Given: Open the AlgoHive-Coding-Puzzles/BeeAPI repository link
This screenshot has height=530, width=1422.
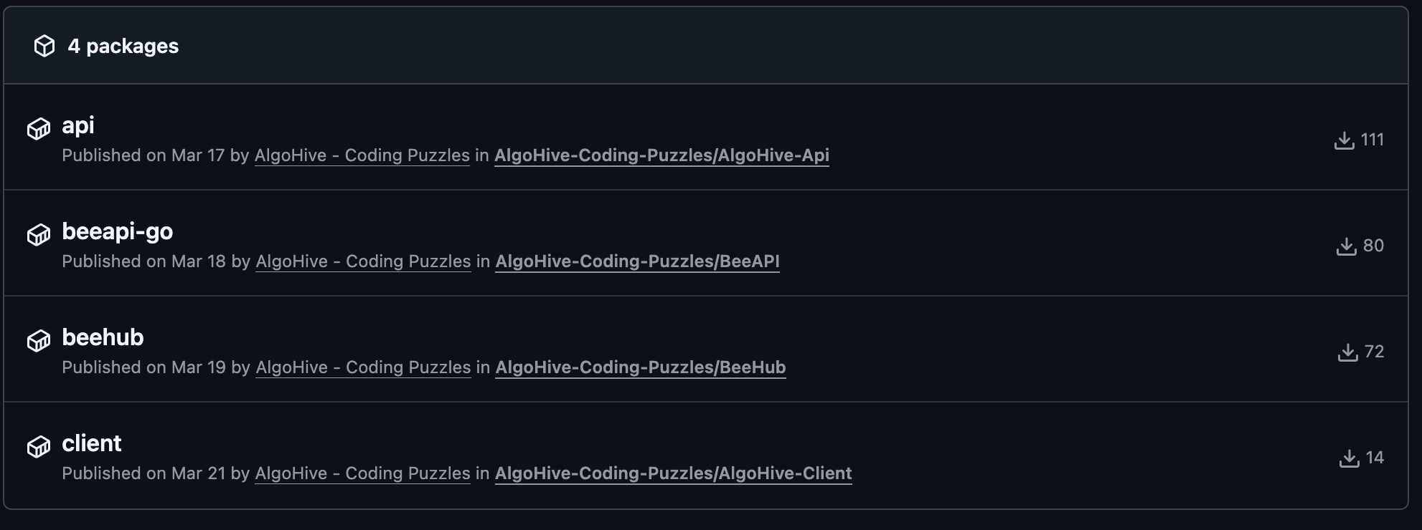Looking at the screenshot, I should (637, 261).
